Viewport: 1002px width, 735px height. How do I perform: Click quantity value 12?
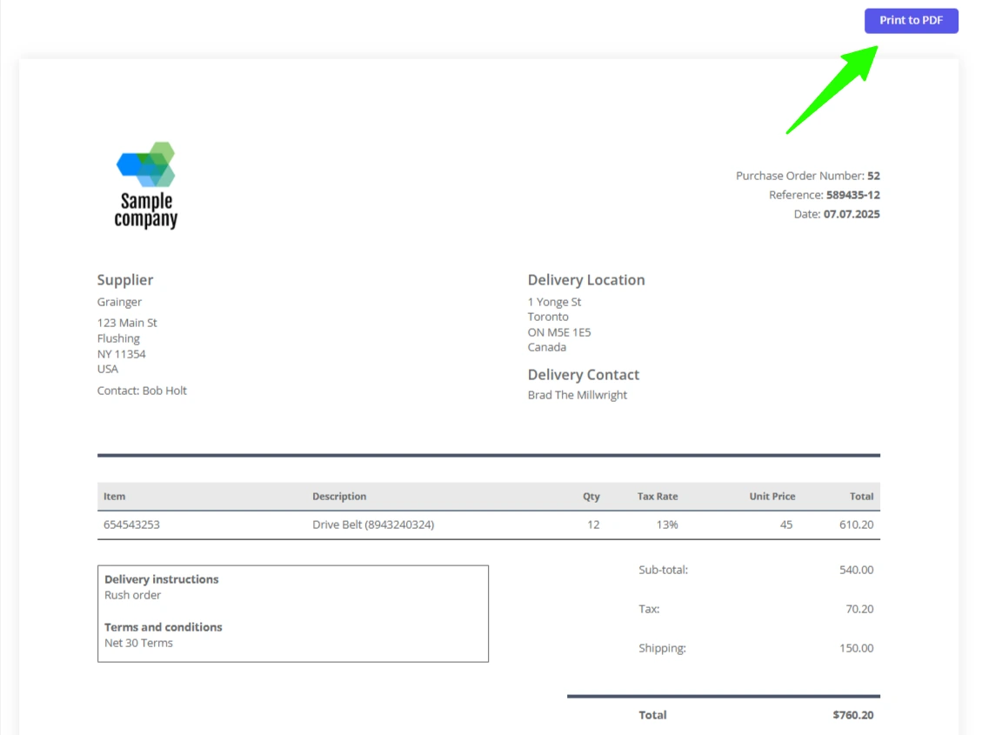coord(593,525)
